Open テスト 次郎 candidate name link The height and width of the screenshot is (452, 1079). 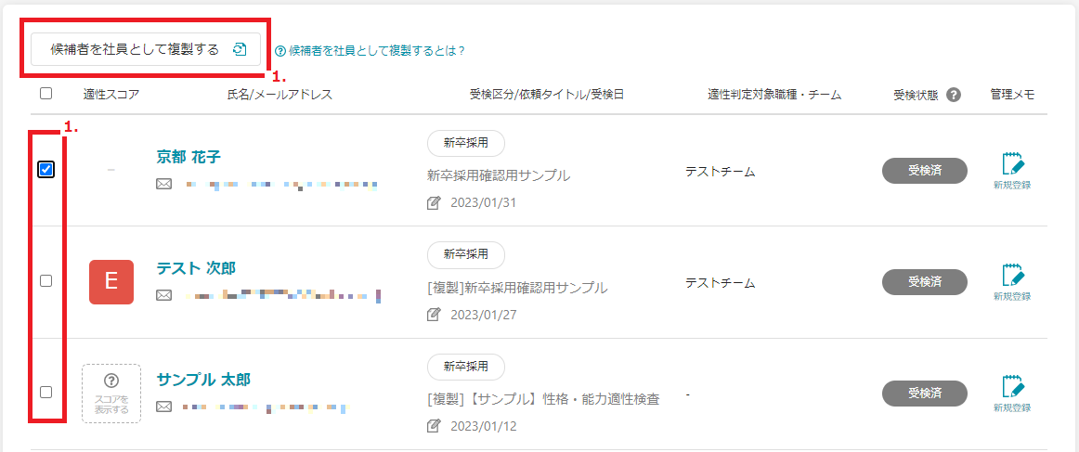pyautogui.click(x=196, y=268)
